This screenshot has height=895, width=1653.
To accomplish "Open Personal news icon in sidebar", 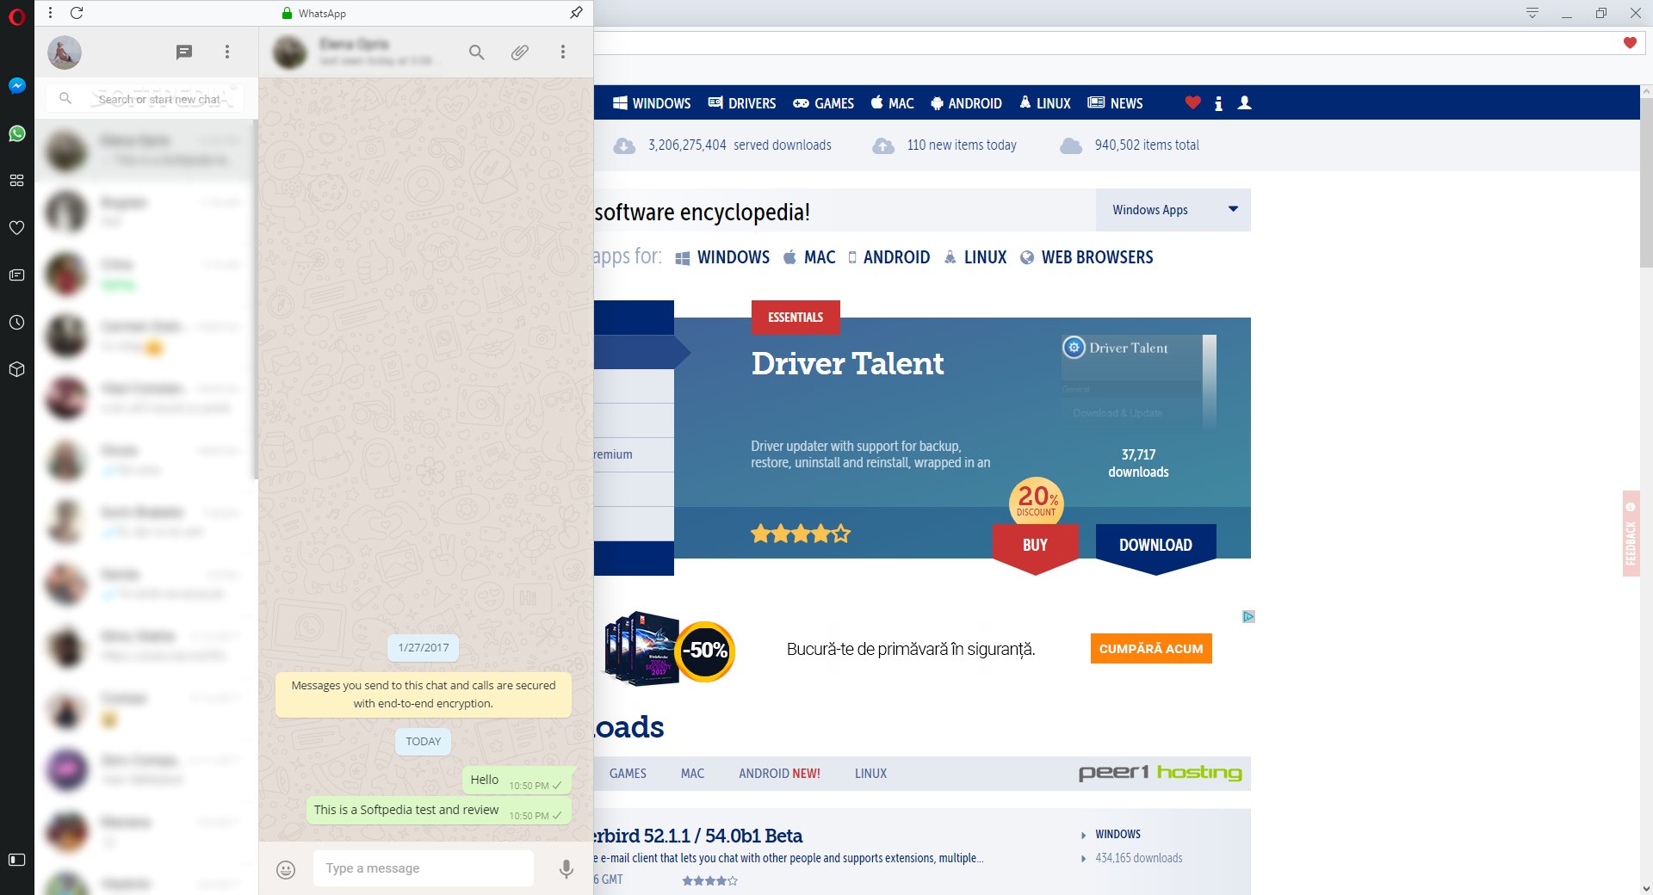I will 17,275.
